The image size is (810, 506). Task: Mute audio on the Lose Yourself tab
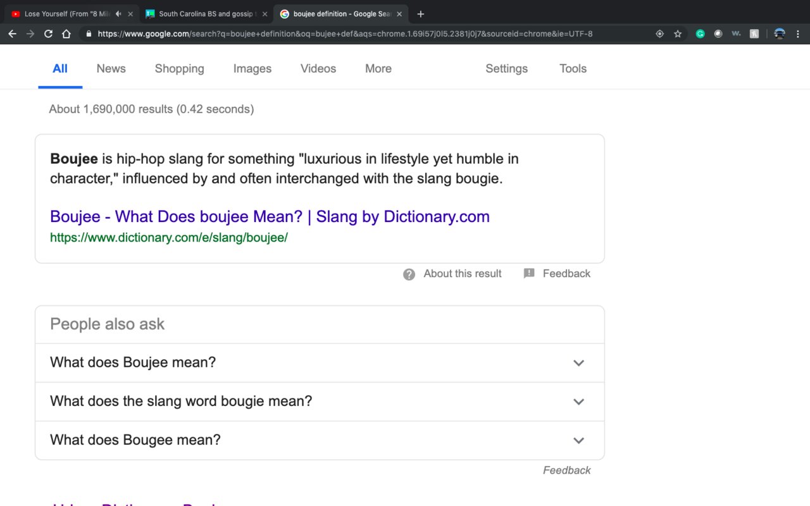click(x=118, y=14)
